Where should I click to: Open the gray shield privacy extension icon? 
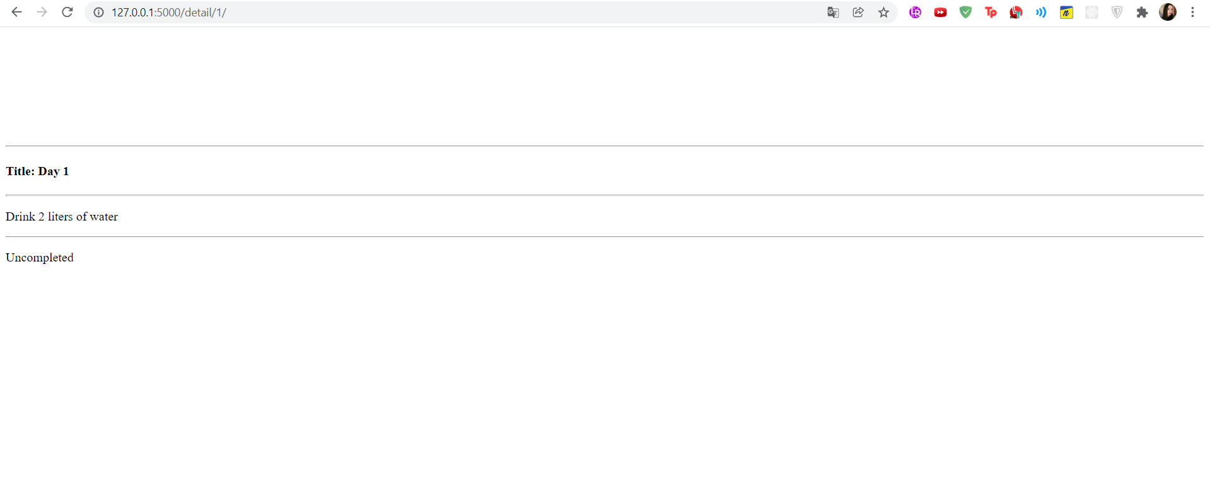pyautogui.click(x=1117, y=12)
